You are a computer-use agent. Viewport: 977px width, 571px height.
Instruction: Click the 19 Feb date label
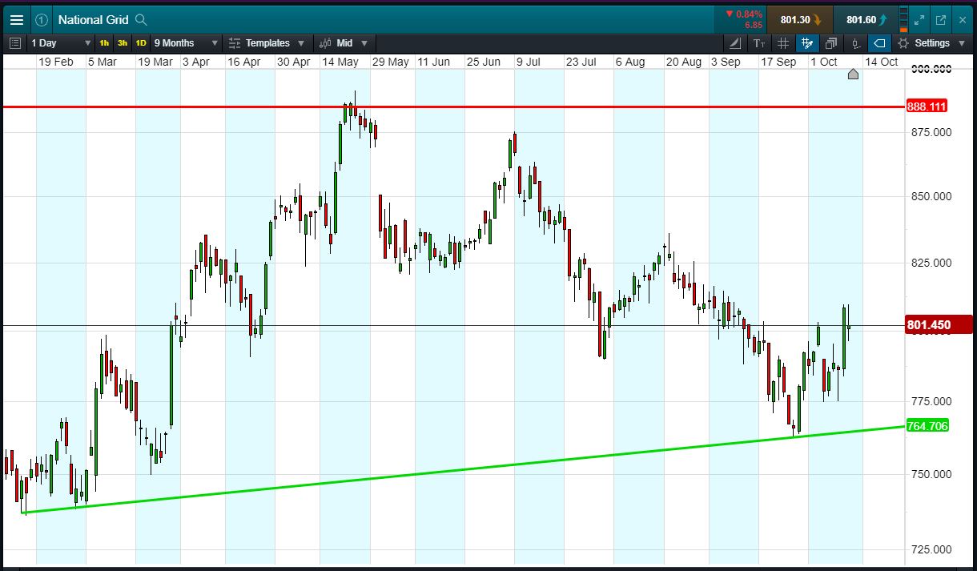[x=57, y=62]
